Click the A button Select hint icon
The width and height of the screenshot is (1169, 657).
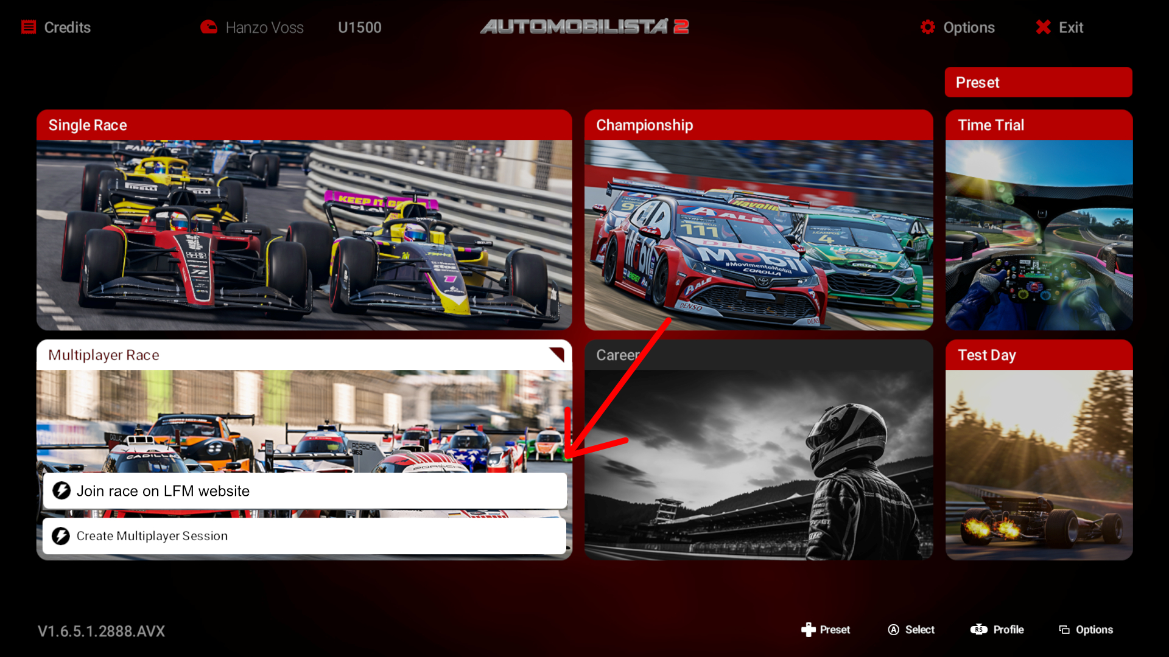pos(893,630)
